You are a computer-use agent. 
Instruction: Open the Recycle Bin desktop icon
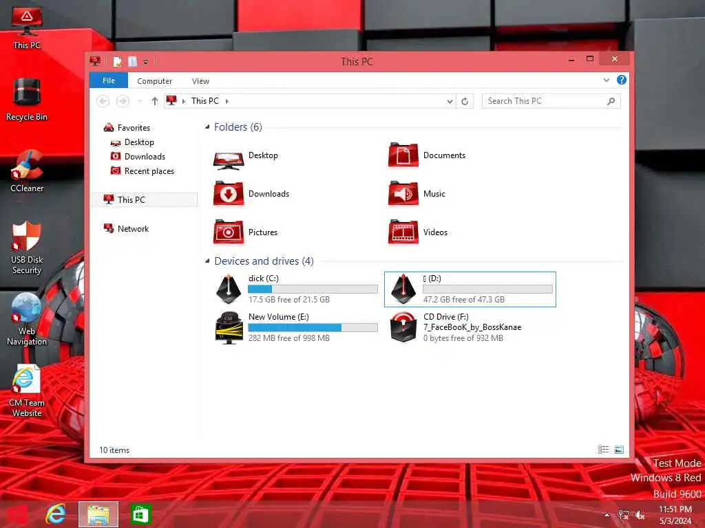point(27,99)
